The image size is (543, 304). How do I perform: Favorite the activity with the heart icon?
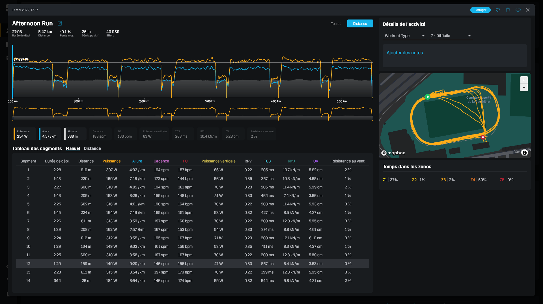click(x=498, y=10)
